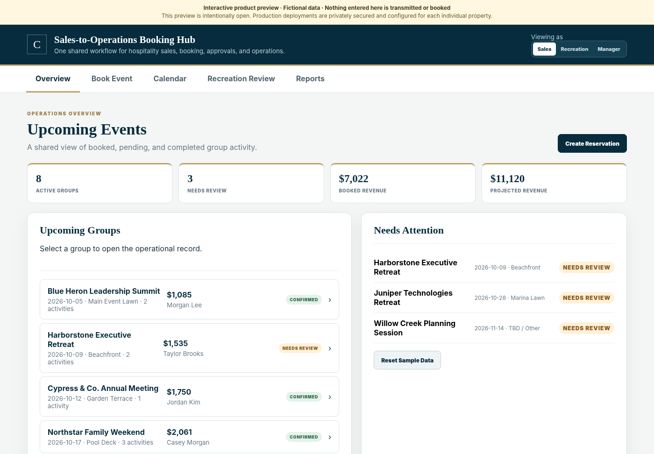Viewport: 654px width, 454px height.
Task: Switch viewing role to Recreation
Action: [x=574, y=49]
